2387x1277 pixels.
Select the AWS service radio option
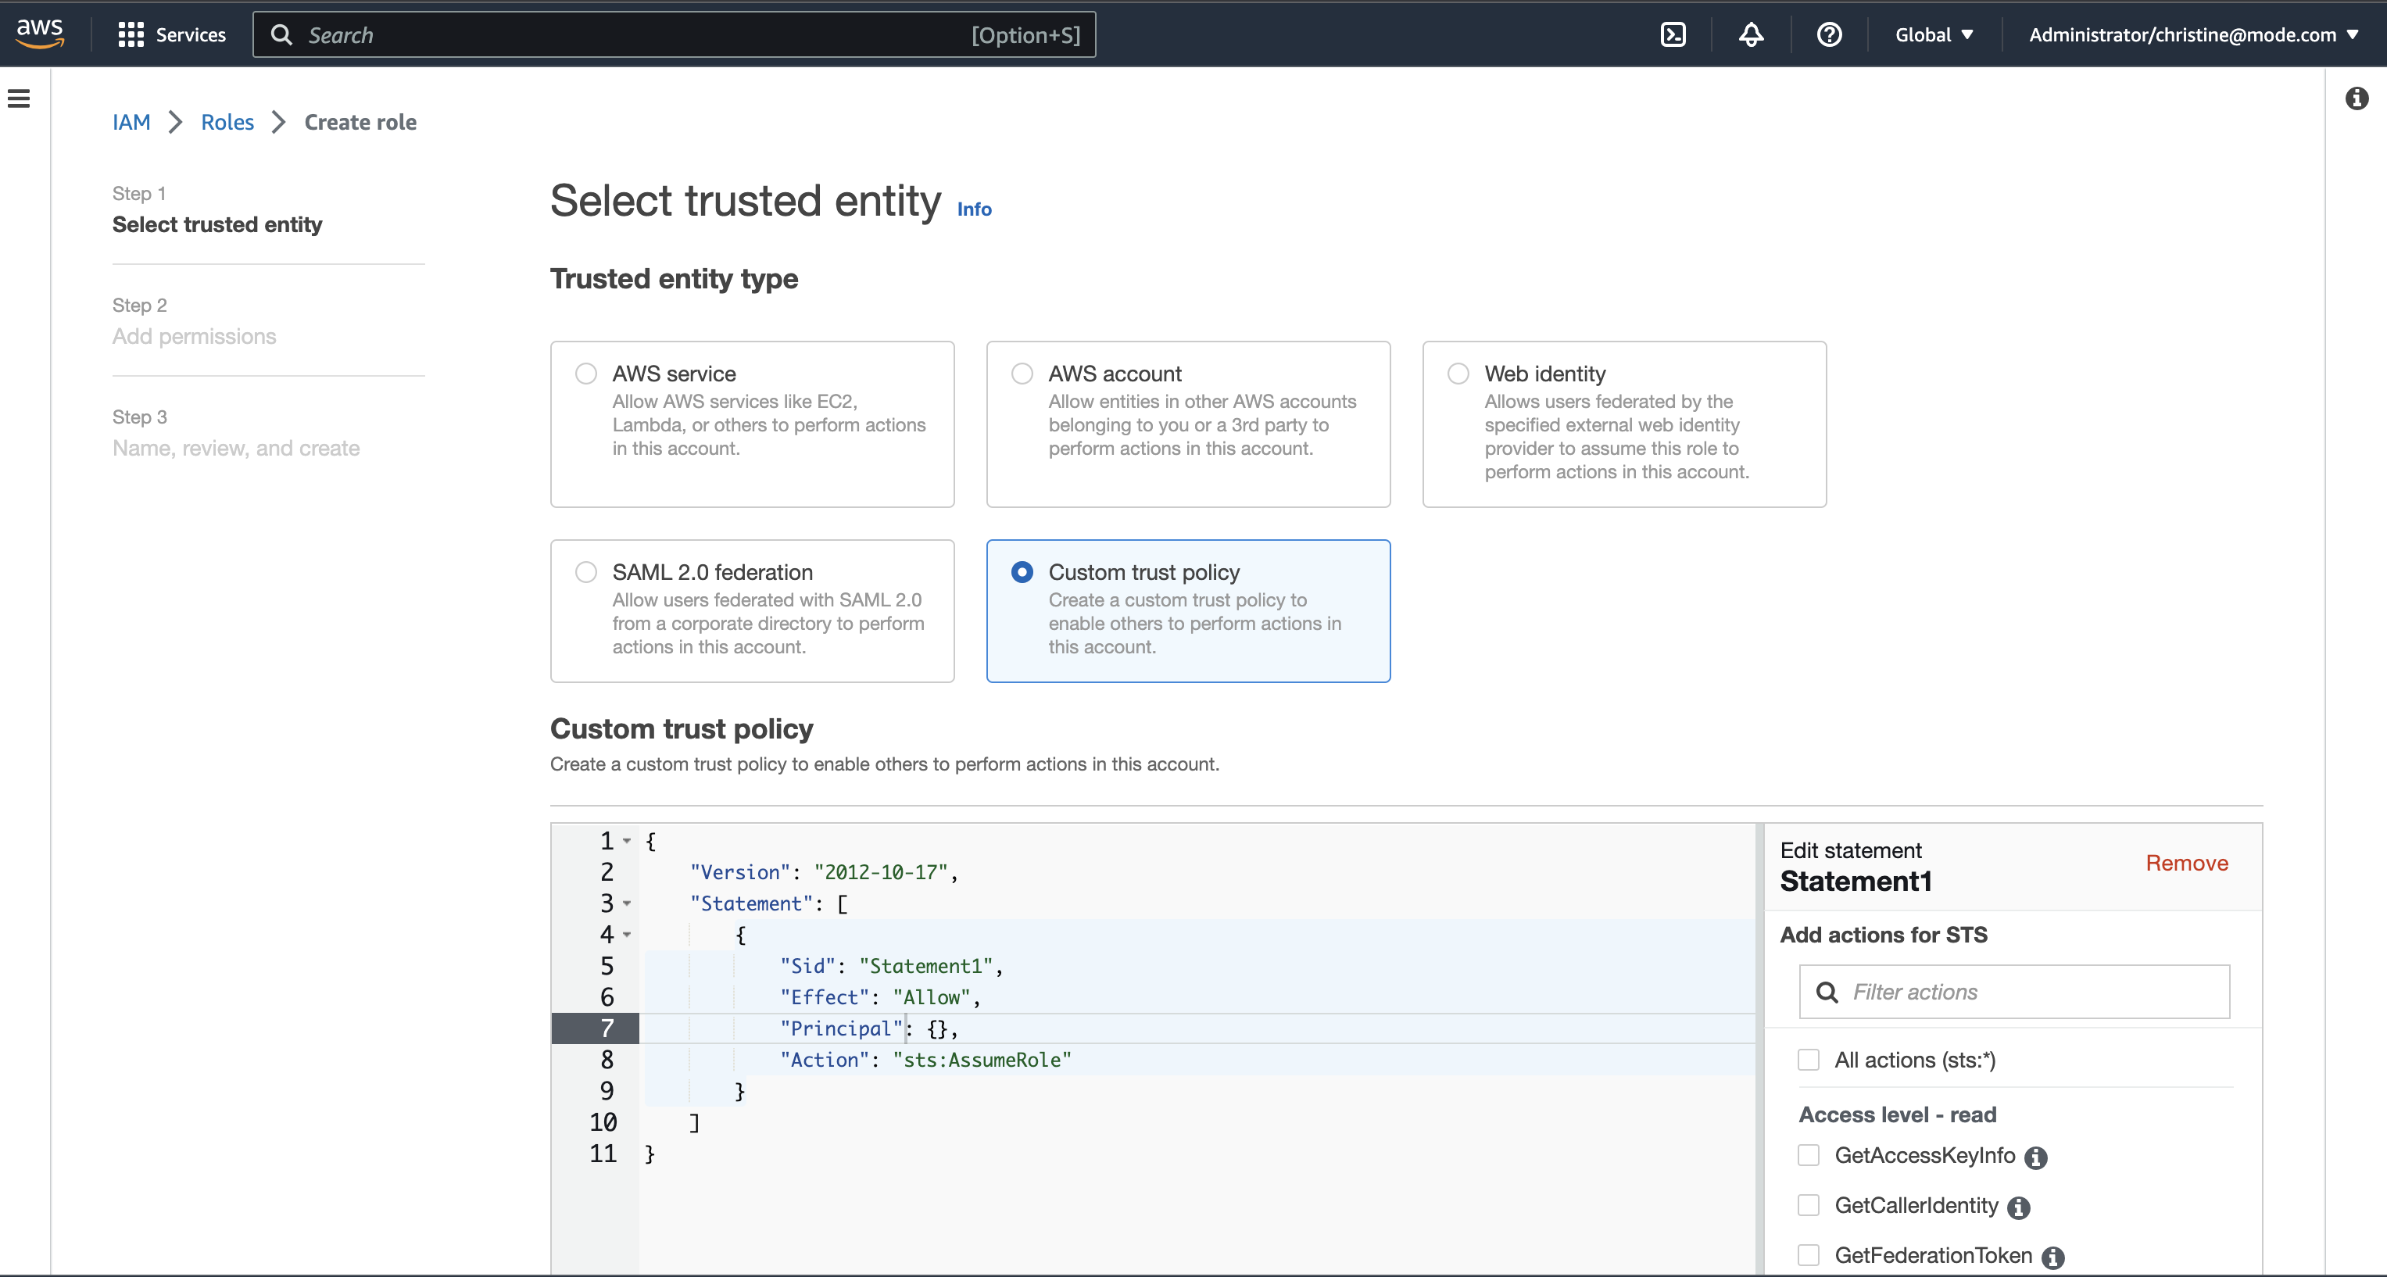click(x=585, y=374)
